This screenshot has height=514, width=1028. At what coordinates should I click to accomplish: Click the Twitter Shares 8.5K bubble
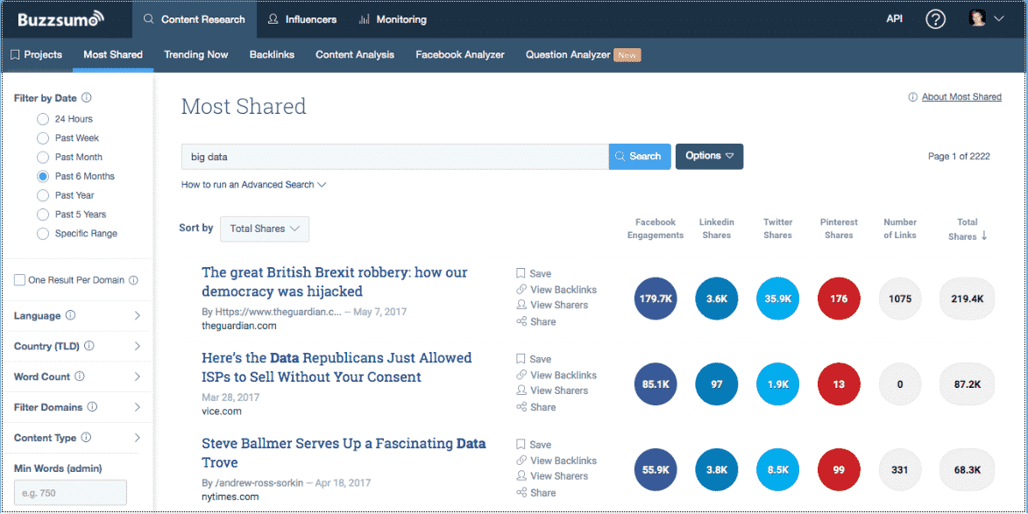click(x=777, y=469)
